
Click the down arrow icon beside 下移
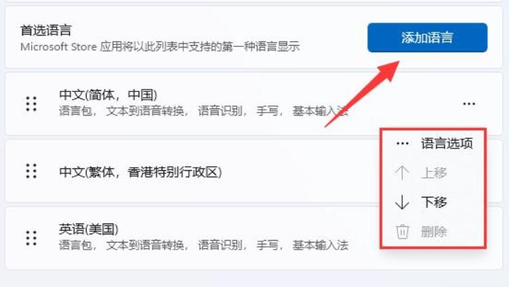(x=402, y=202)
